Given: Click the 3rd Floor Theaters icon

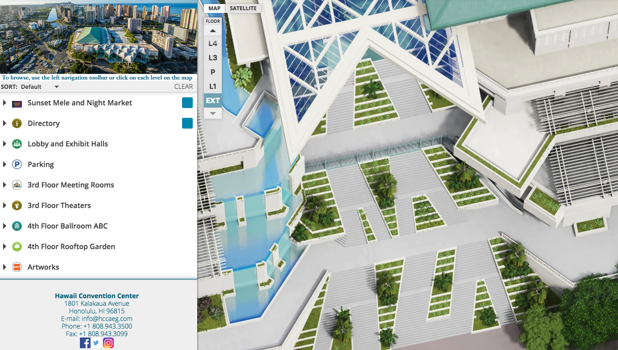Looking at the screenshot, I should point(17,205).
